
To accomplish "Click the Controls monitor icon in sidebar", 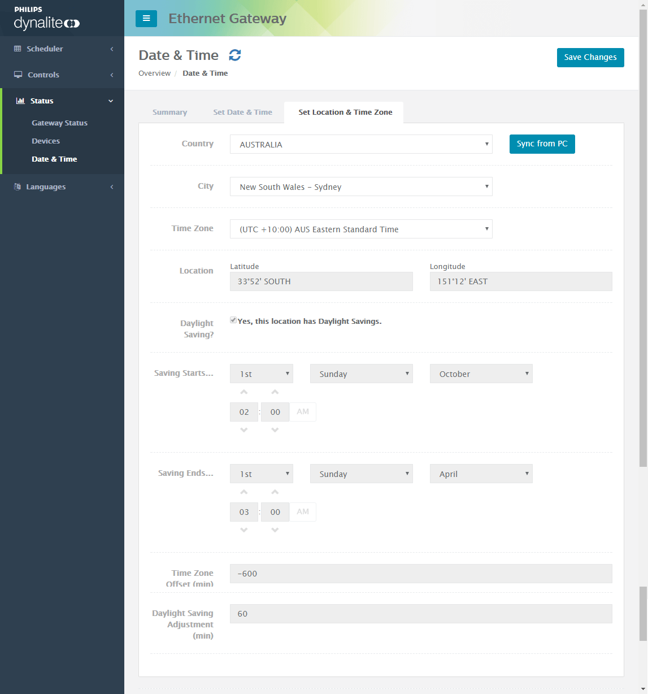I will click(x=18, y=75).
